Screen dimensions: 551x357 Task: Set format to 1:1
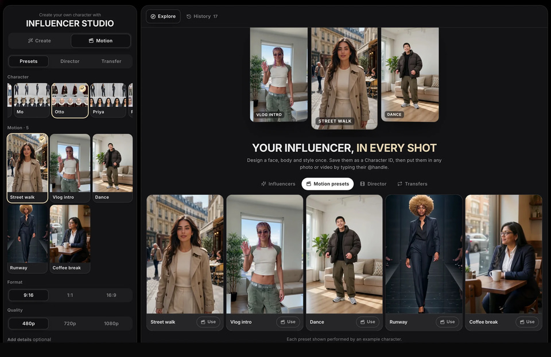tap(70, 295)
